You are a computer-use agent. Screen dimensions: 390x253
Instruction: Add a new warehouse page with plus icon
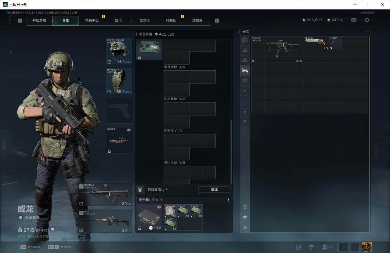245,91
